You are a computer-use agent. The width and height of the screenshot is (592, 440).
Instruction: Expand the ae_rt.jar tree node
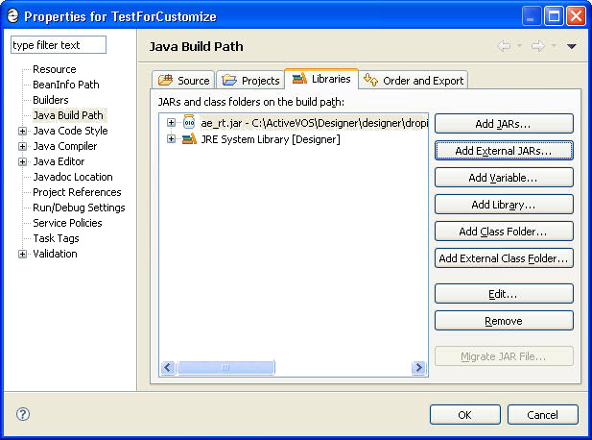tap(171, 122)
